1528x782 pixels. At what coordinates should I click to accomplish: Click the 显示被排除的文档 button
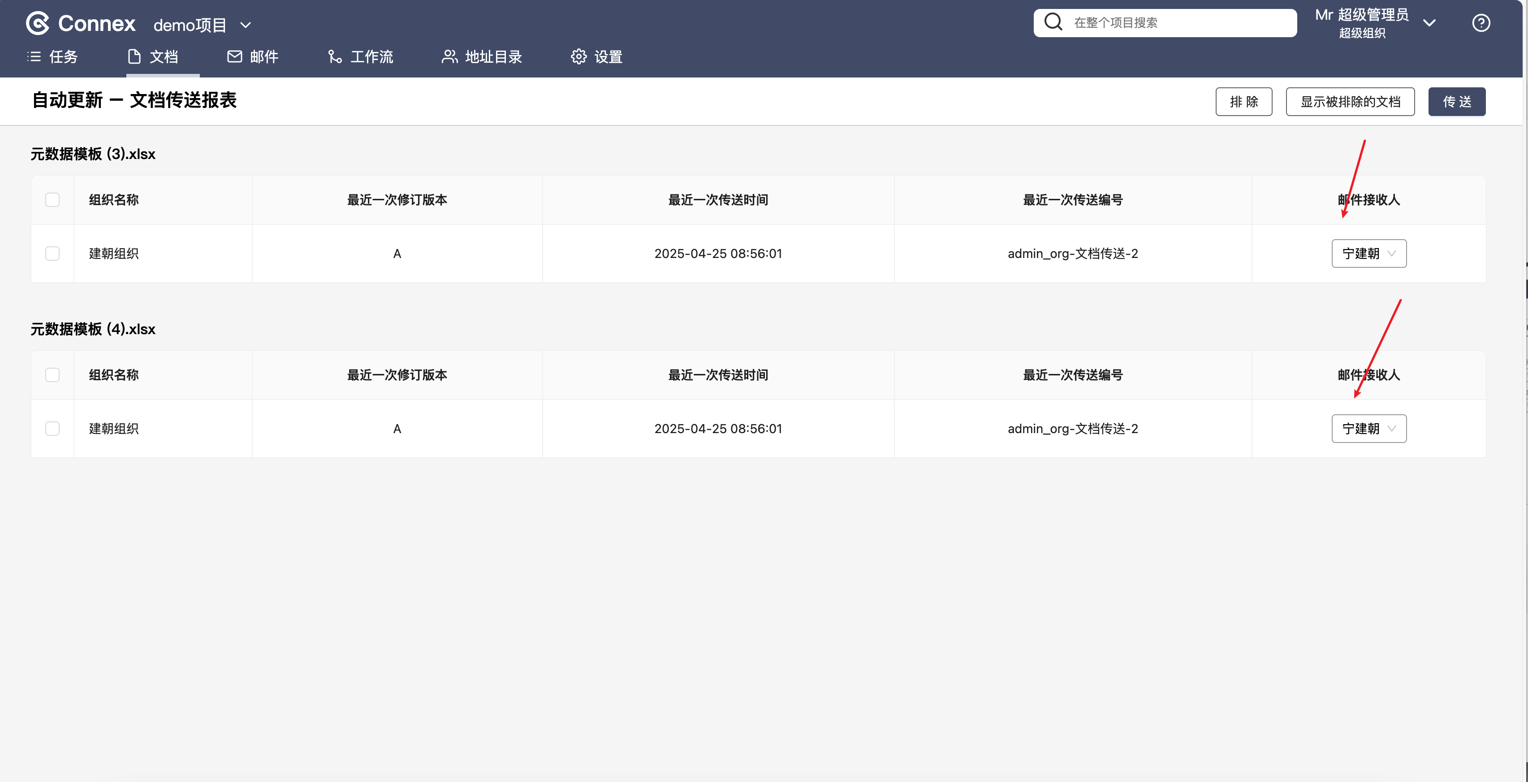(1350, 102)
